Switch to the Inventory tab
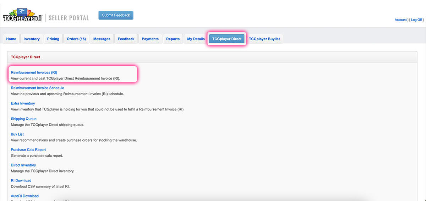Image resolution: width=426 pixels, height=201 pixels. [x=32, y=39]
